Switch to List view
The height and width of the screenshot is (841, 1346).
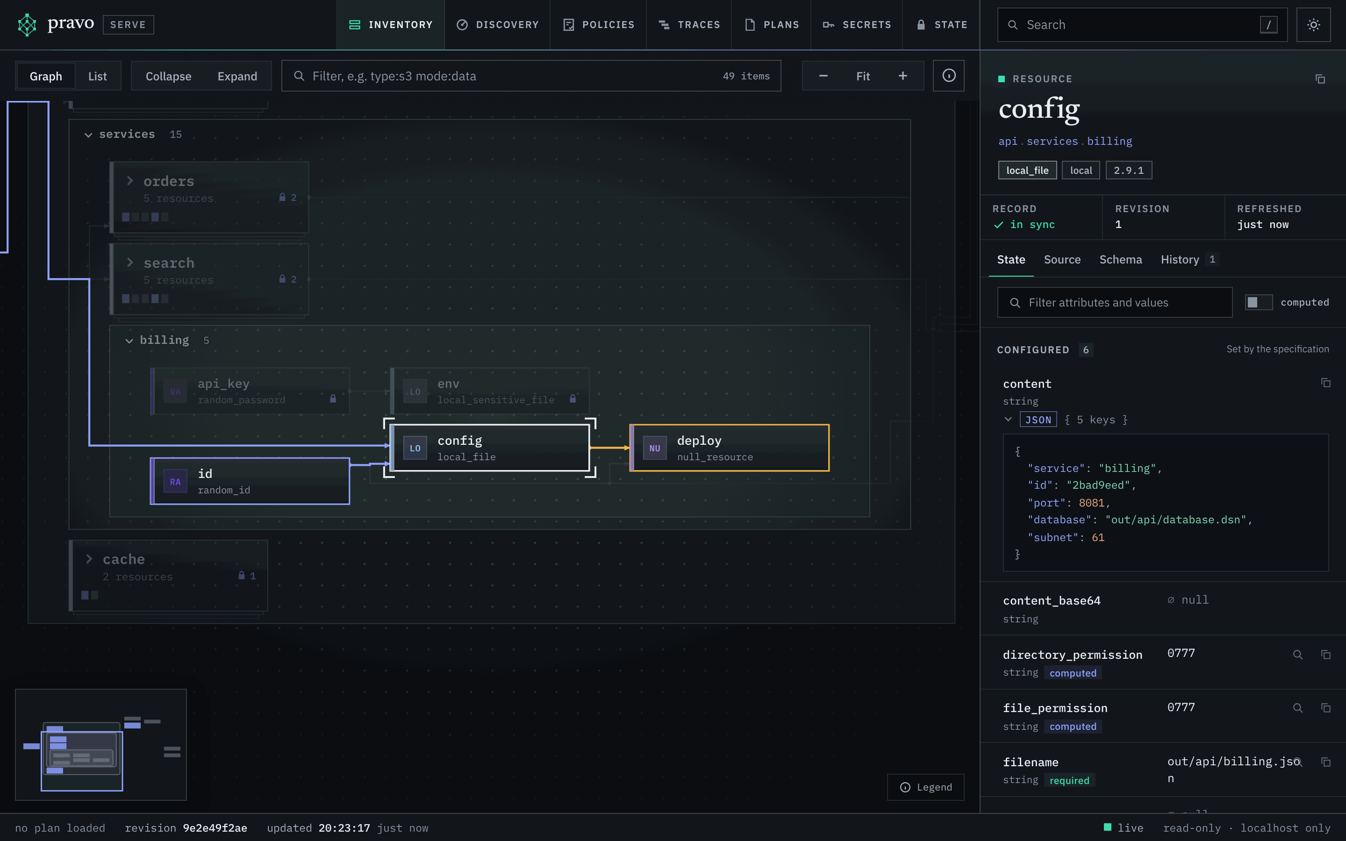coord(97,76)
